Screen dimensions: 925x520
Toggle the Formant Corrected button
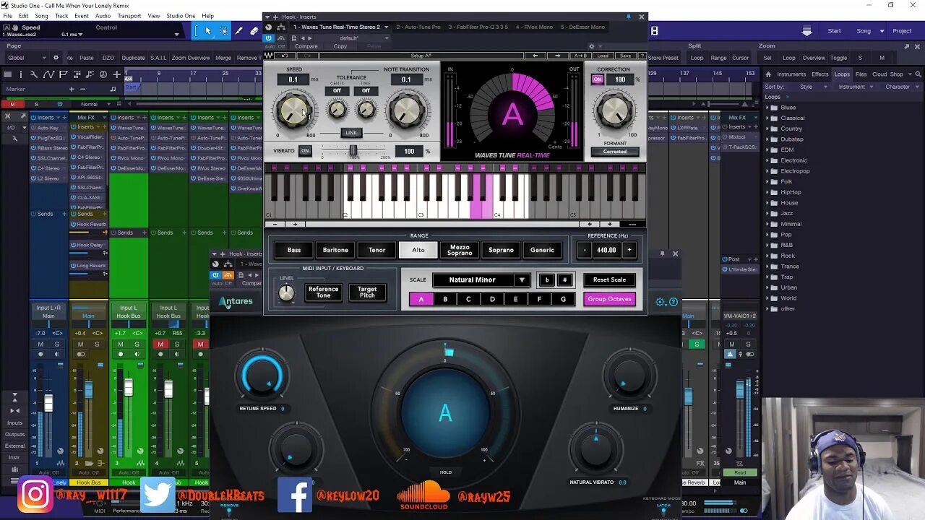click(615, 152)
